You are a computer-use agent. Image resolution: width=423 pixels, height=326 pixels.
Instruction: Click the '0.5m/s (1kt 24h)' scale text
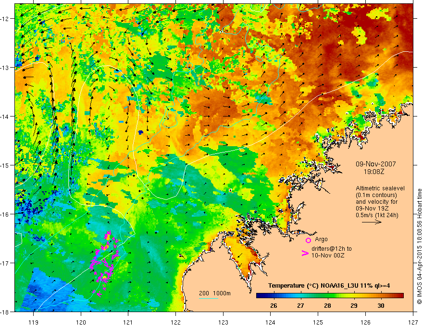pyautogui.click(x=377, y=215)
